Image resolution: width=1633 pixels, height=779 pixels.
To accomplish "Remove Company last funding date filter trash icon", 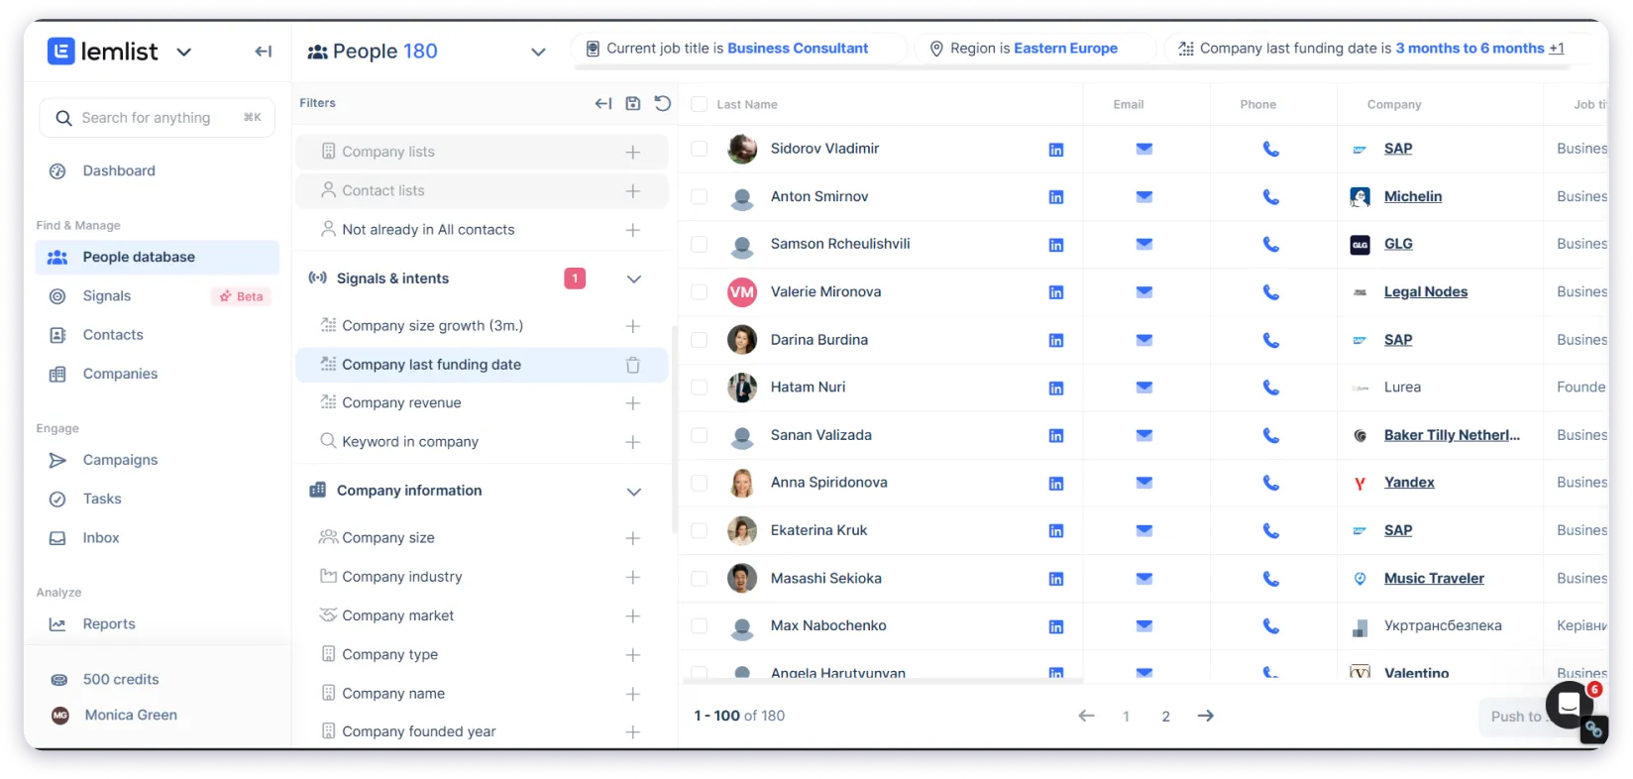I will pos(633,365).
